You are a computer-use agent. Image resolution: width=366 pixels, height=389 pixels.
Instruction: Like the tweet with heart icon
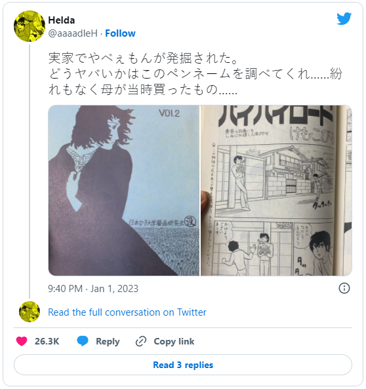click(22, 341)
